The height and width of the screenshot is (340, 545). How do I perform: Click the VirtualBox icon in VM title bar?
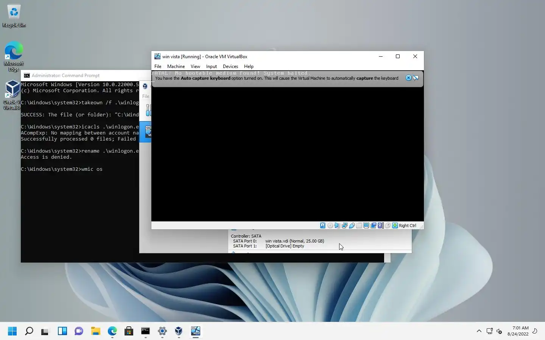(x=157, y=56)
